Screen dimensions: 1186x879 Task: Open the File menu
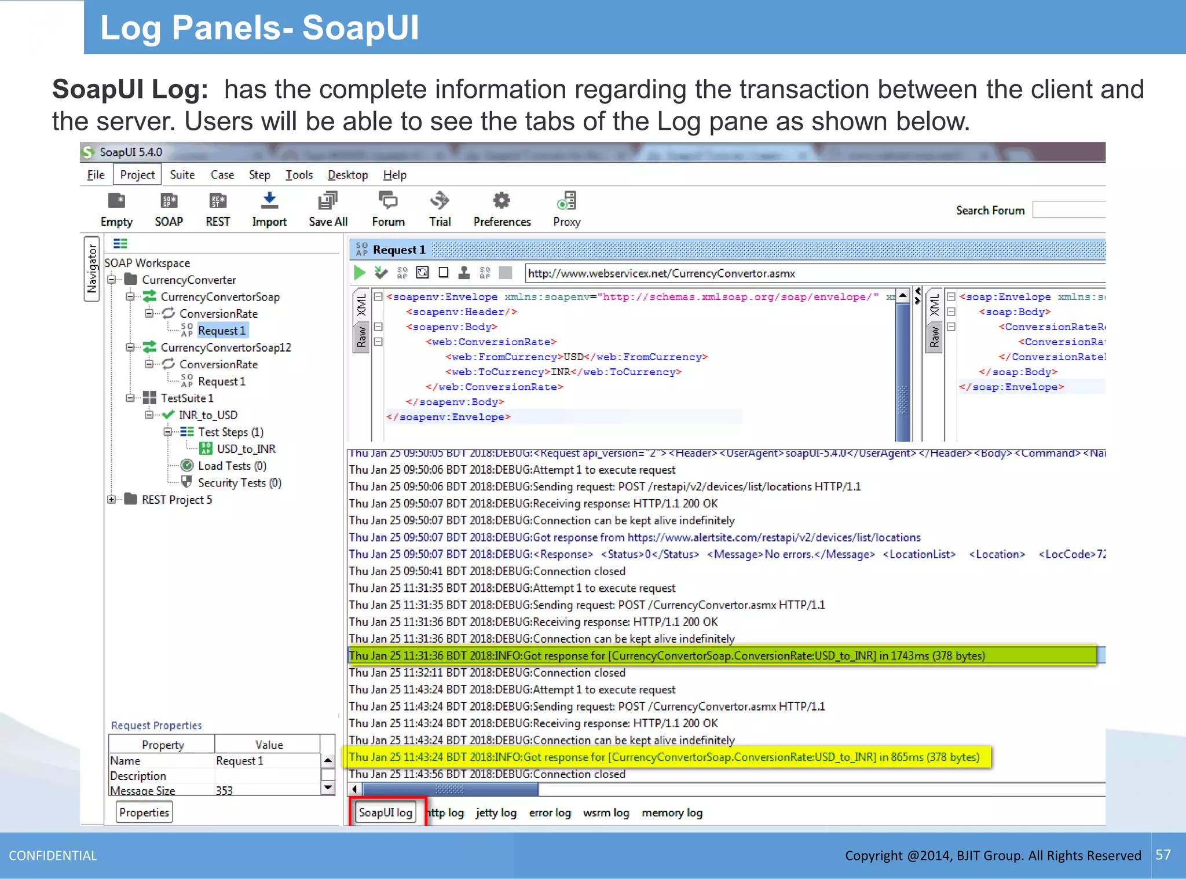tap(96, 174)
